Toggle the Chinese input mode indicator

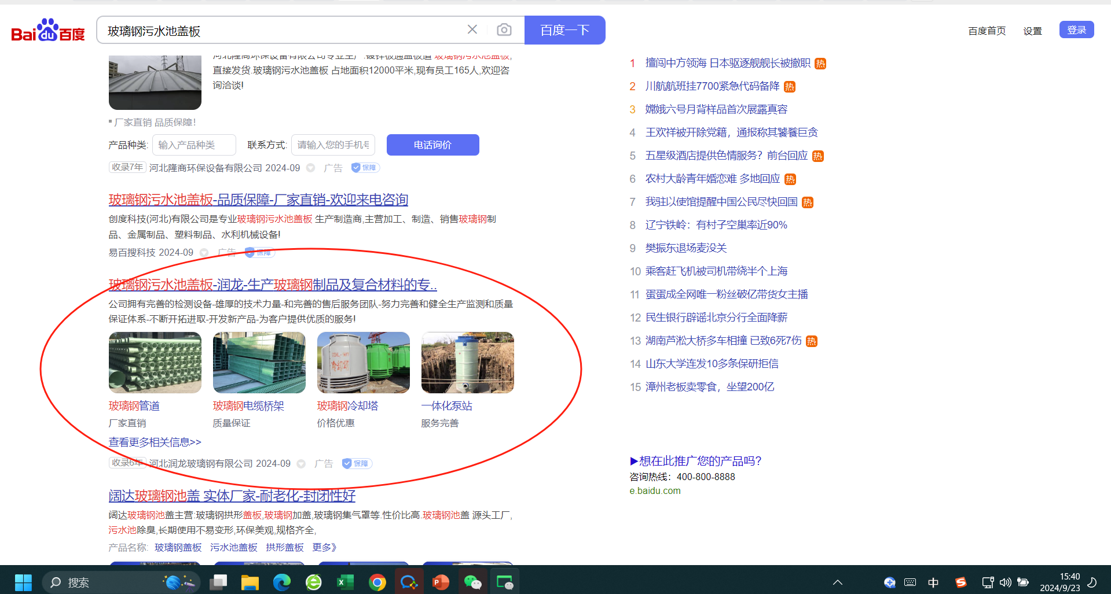[933, 582]
